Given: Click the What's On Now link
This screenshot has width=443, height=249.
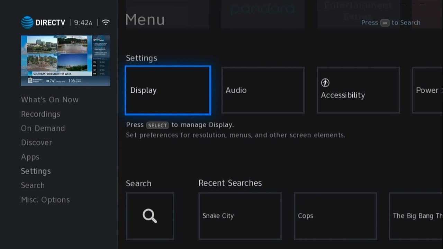Looking at the screenshot, I should 49,100.
